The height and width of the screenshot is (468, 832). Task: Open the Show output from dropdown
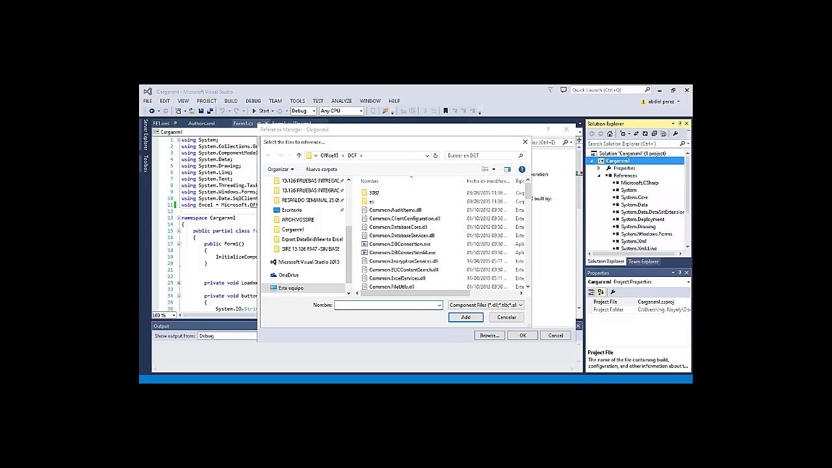(x=227, y=336)
